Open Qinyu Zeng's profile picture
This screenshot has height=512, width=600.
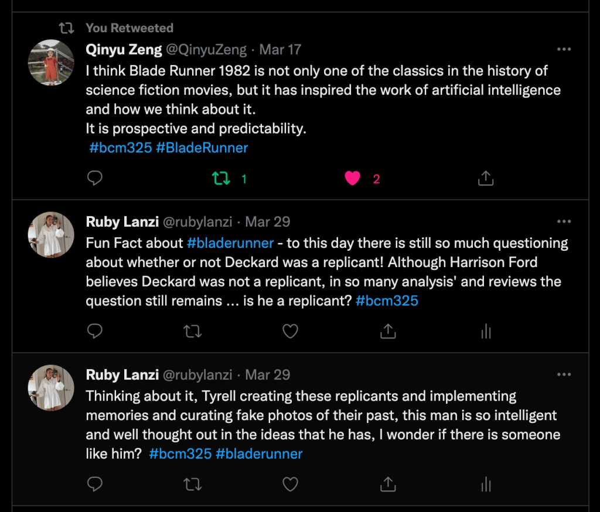click(51, 63)
